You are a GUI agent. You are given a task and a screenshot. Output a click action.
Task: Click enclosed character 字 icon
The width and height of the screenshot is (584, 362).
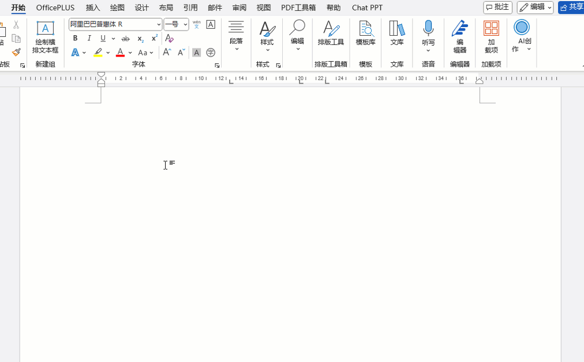point(211,52)
